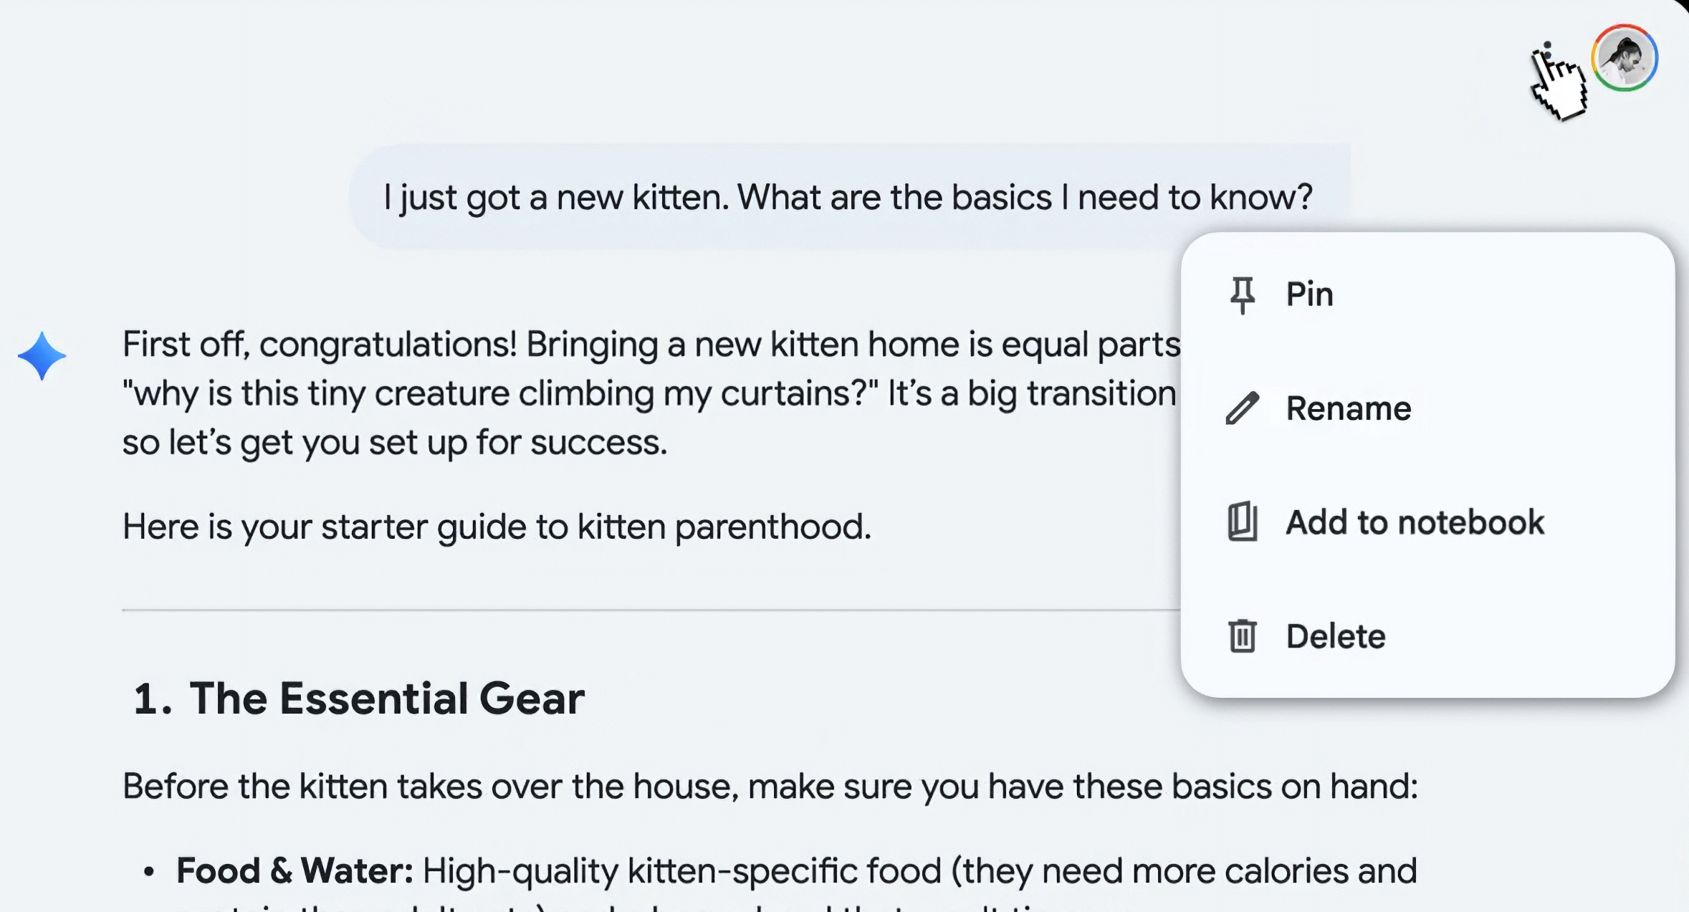The width and height of the screenshot is (1689, 912).
Task: Choose Rename from the context menu
Action: [x=1348, y=408]
